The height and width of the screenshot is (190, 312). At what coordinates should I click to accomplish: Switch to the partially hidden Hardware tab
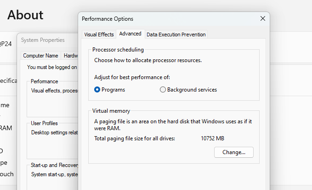(x=70, y=56)
